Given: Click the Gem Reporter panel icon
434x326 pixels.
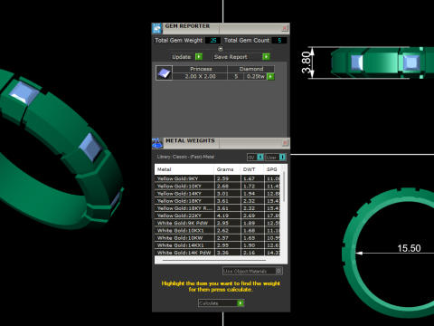Looking at the screenshot, I should [x=156, y=28].
